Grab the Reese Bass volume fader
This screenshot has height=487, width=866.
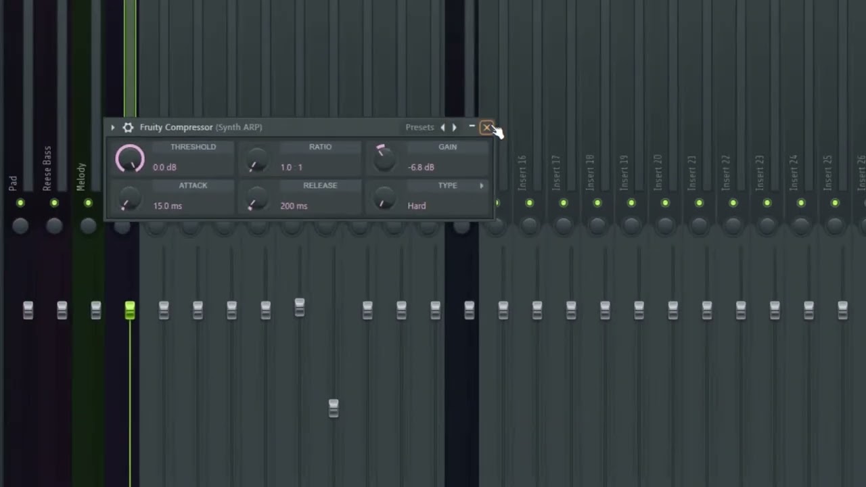coord(62,310)
